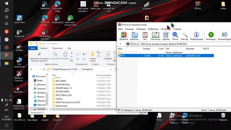Create a New folder (Новая папка) in Explorer

click(x=93, y=57)
